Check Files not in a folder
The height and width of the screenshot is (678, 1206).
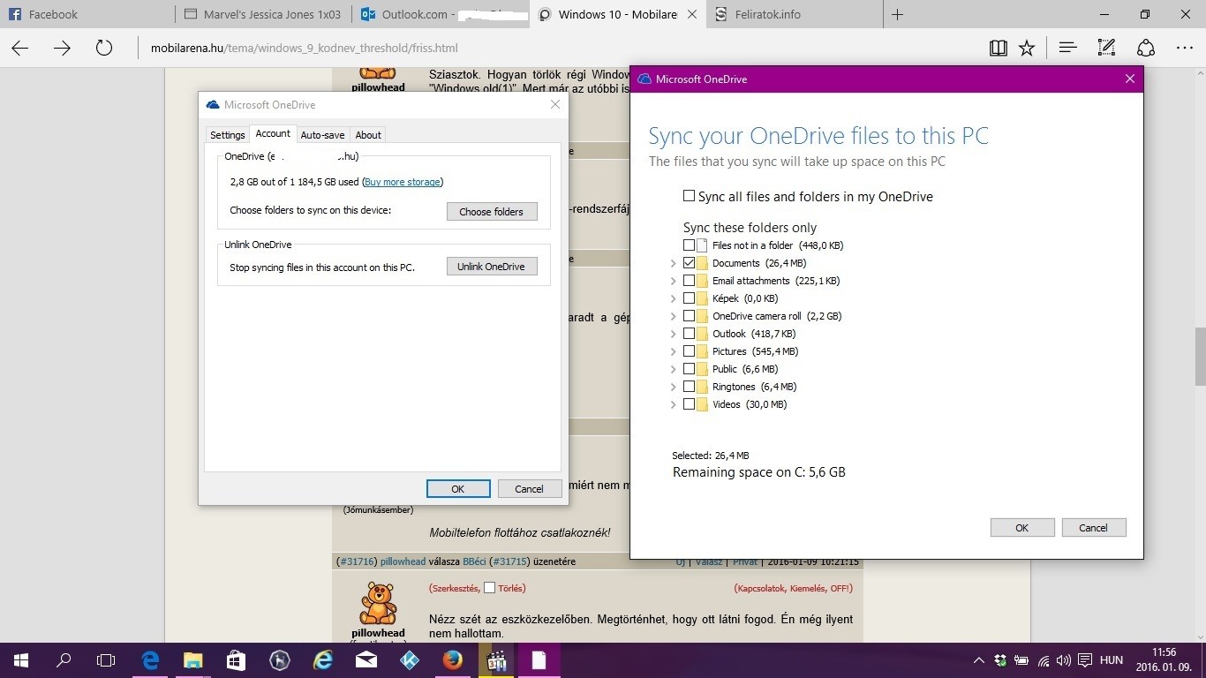[x=689, y=245]
